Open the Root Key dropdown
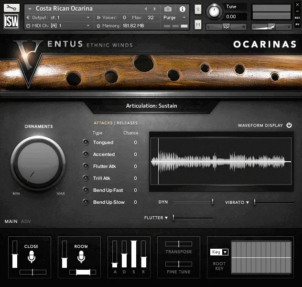This screenshot has height=287, width=302. pos(219,252)
